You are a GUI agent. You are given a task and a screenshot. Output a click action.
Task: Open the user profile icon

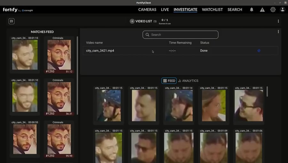(x=283, y=10)
